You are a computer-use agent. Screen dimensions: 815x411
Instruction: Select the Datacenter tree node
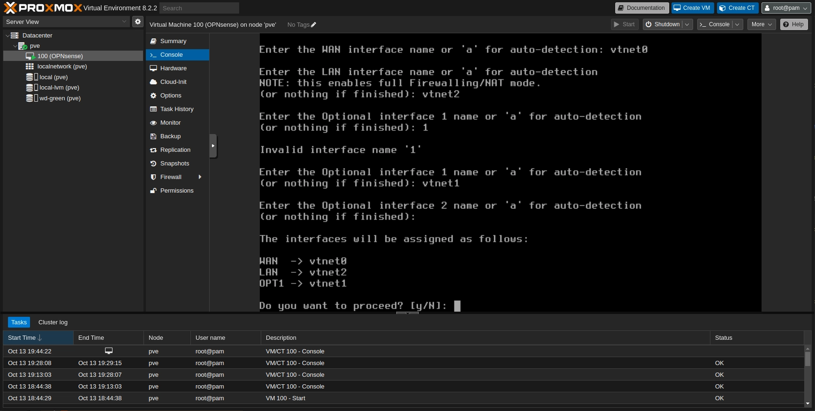37,35
